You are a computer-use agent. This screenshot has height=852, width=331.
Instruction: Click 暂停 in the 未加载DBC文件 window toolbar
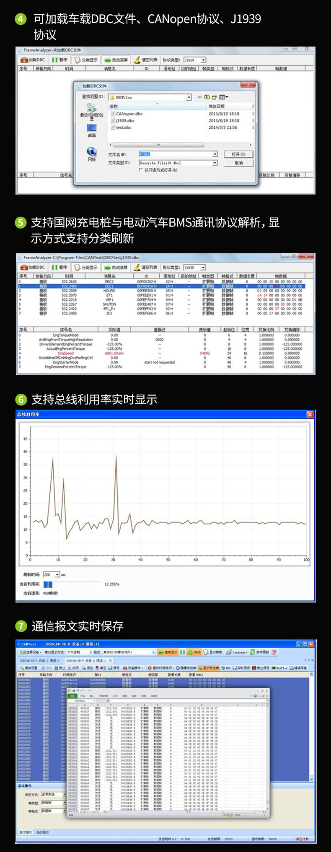[x=59, y=60]
